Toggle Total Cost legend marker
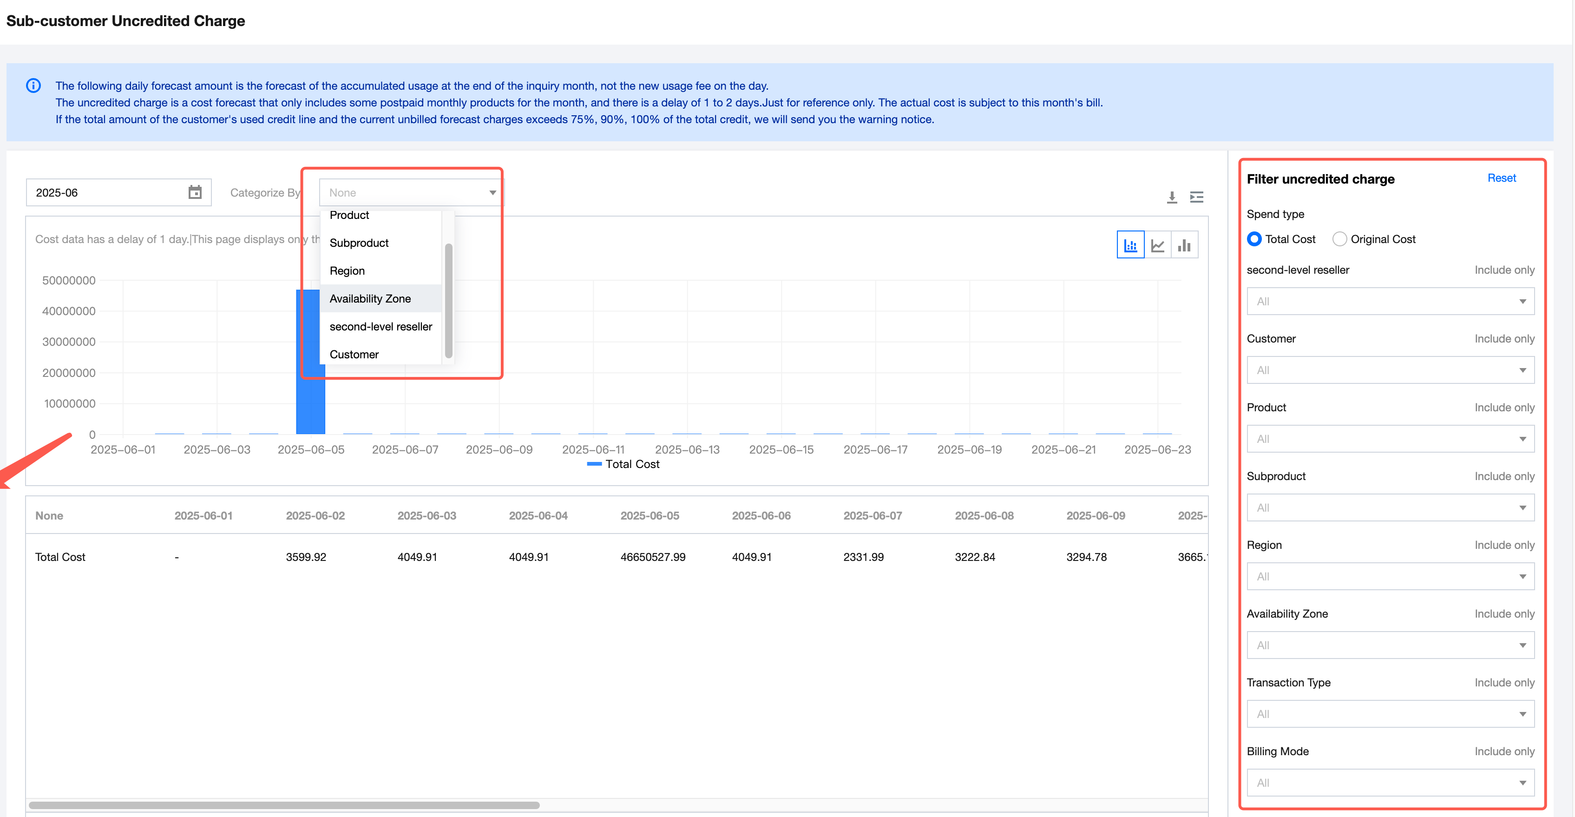The image size is (1575, 817). coord(594,464)
